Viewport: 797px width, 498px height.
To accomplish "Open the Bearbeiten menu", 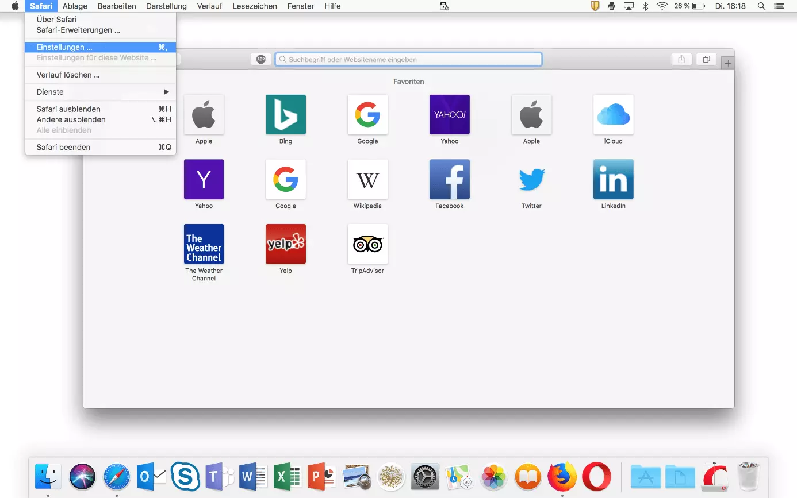I will pyautogui.click(x=117, y=6).
